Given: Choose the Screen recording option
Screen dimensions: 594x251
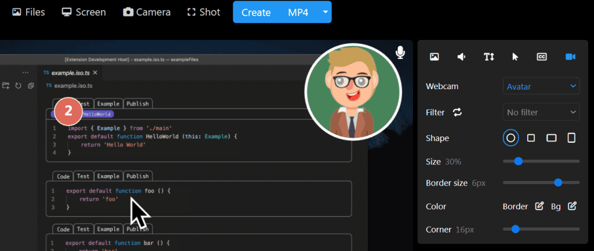Looking at the screenshot, I should 84,12.
